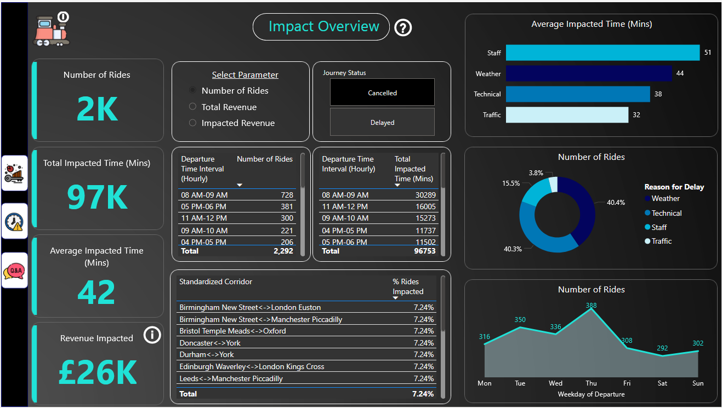Viewport: 722px width, 408px height.
Task: Select the Cancelled journey status
Action: point(382,91)
